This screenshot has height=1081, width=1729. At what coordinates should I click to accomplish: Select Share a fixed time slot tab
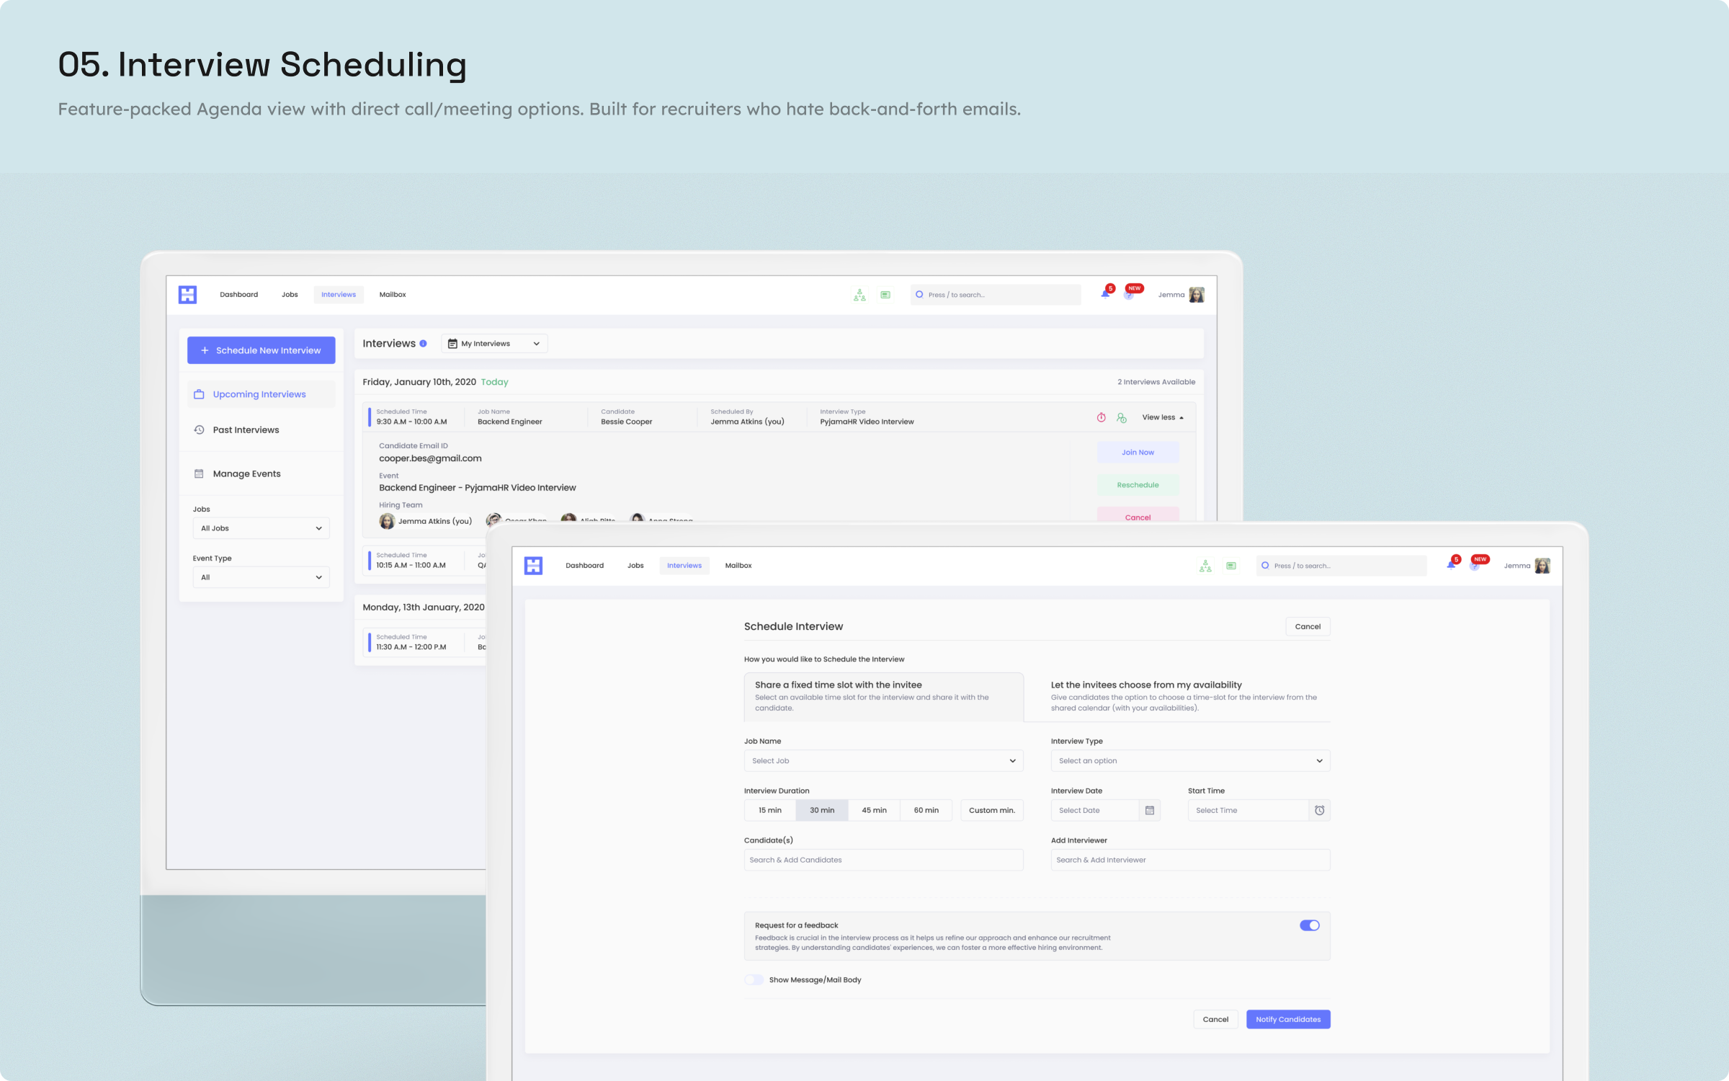[x=883, y=695]
